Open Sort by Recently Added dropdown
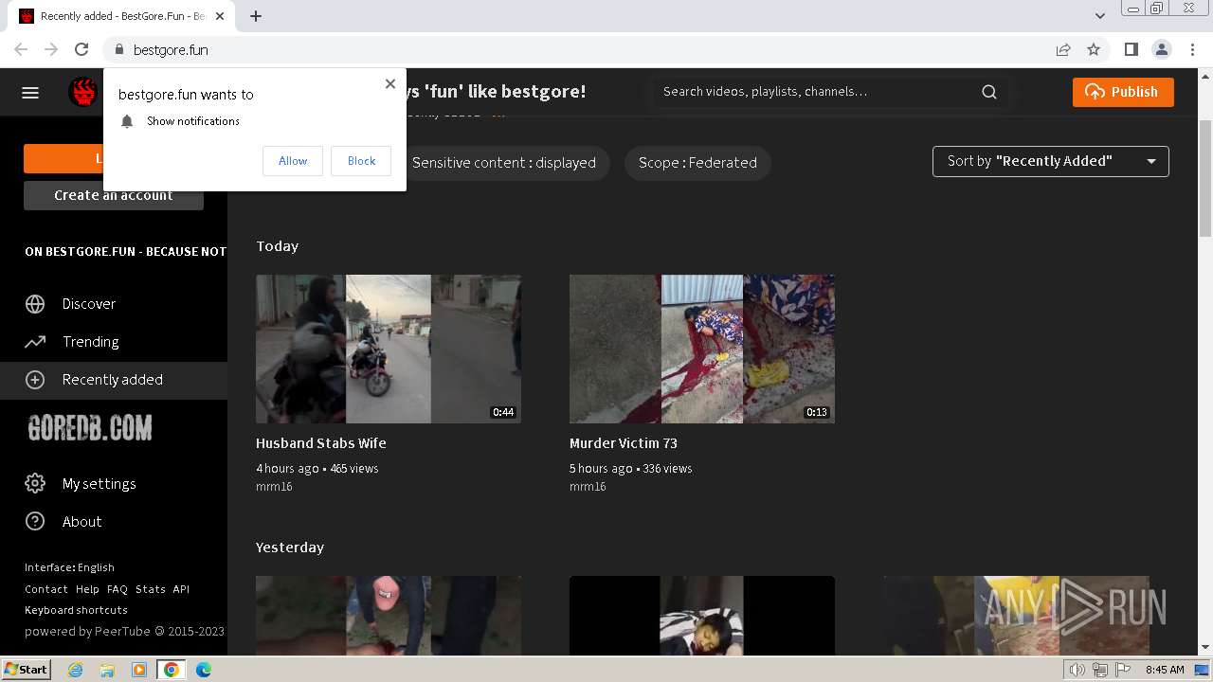1213x682 pixels. click(1051, 161)
